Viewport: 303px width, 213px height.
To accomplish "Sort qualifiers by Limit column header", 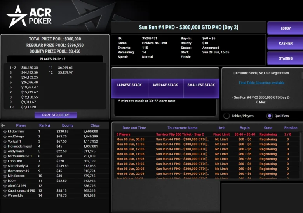I will tap(221, 128).
